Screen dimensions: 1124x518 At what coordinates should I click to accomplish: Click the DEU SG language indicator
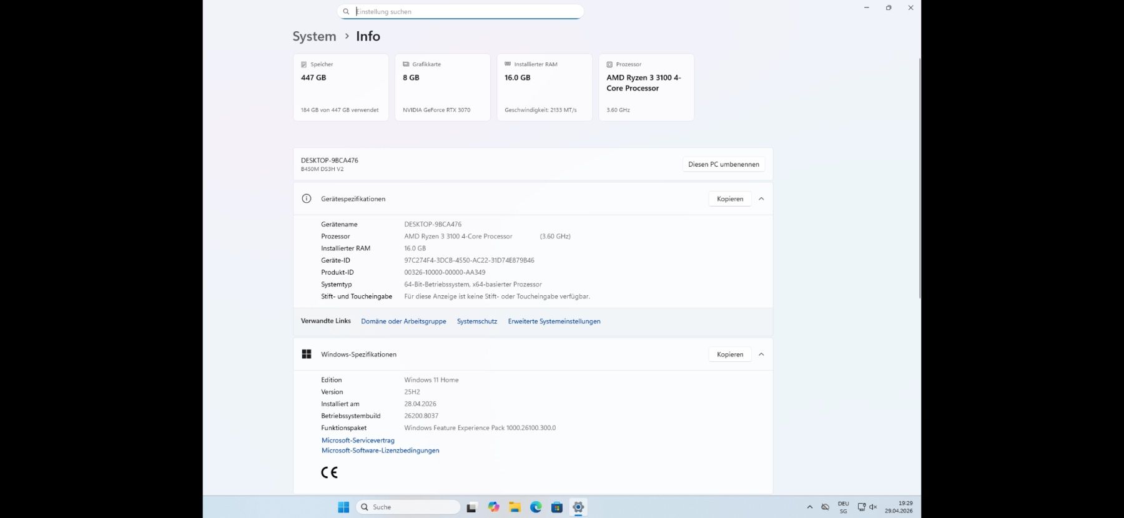(844, 507)
